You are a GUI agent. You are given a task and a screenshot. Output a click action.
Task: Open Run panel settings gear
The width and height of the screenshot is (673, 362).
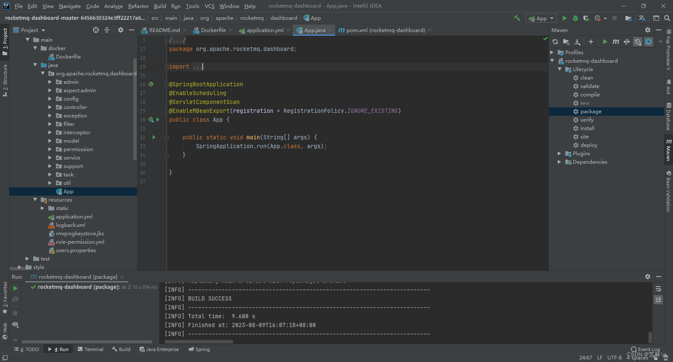(648, 277)
